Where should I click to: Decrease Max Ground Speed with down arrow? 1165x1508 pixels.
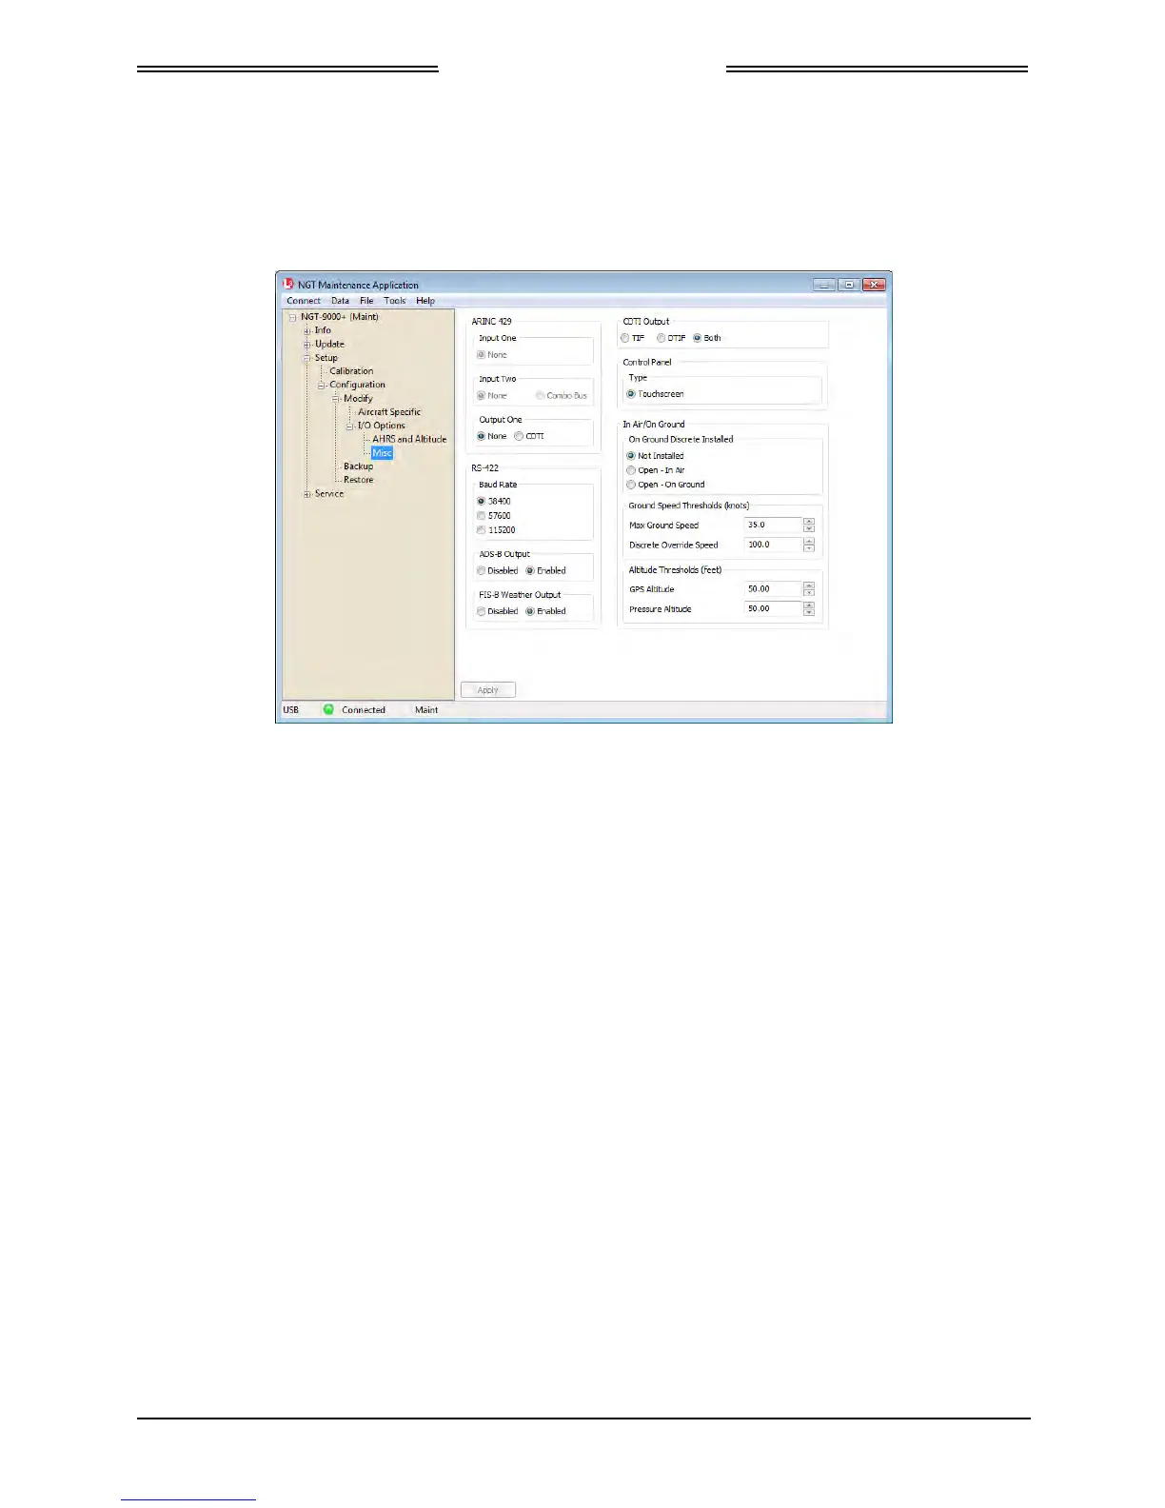coord(809,528)
